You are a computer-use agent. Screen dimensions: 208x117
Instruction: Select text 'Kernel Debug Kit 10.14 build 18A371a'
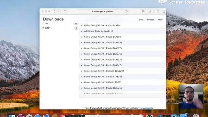(x=103, y=54)
